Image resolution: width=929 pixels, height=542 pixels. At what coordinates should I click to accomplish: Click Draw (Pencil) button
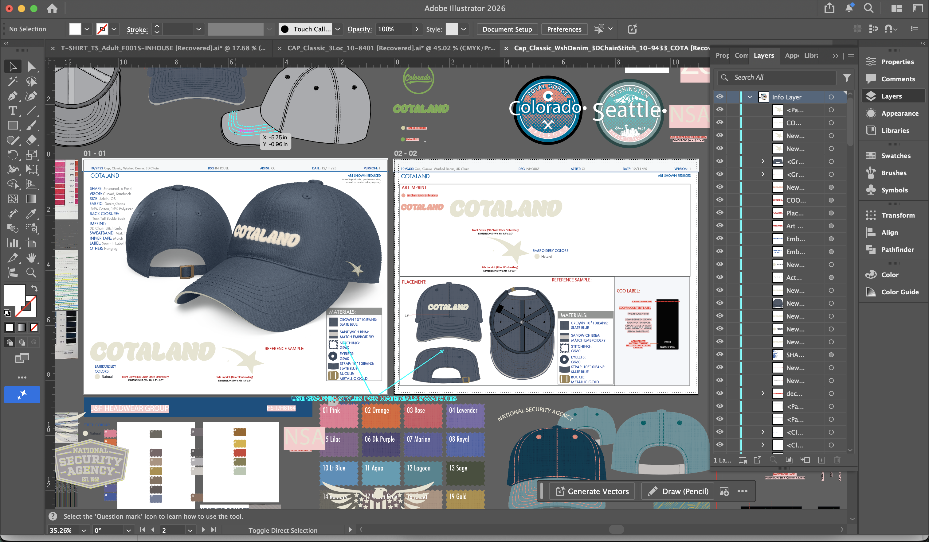[x=678, y=491]
